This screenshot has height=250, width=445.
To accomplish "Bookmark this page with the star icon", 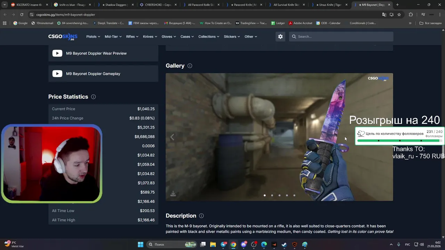I will tap(399, 15).
